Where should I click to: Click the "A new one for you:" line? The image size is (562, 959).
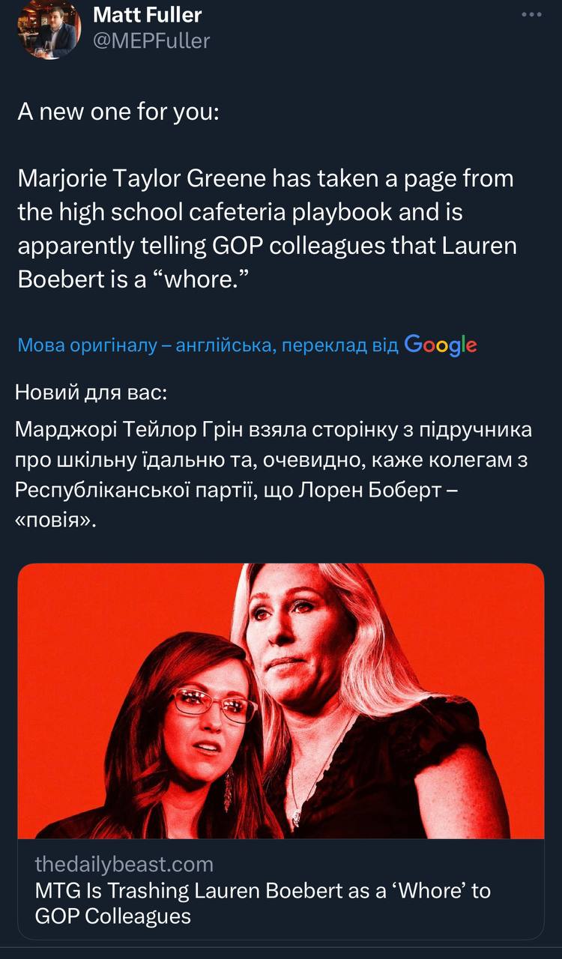[x=118, y=113]
